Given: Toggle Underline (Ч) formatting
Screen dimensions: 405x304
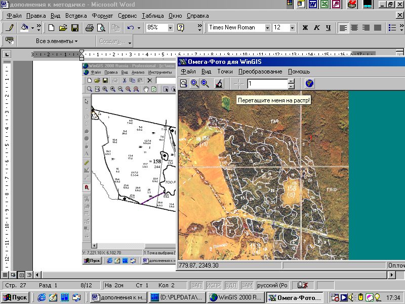Looking at the screenshot, I should point(328,28).
